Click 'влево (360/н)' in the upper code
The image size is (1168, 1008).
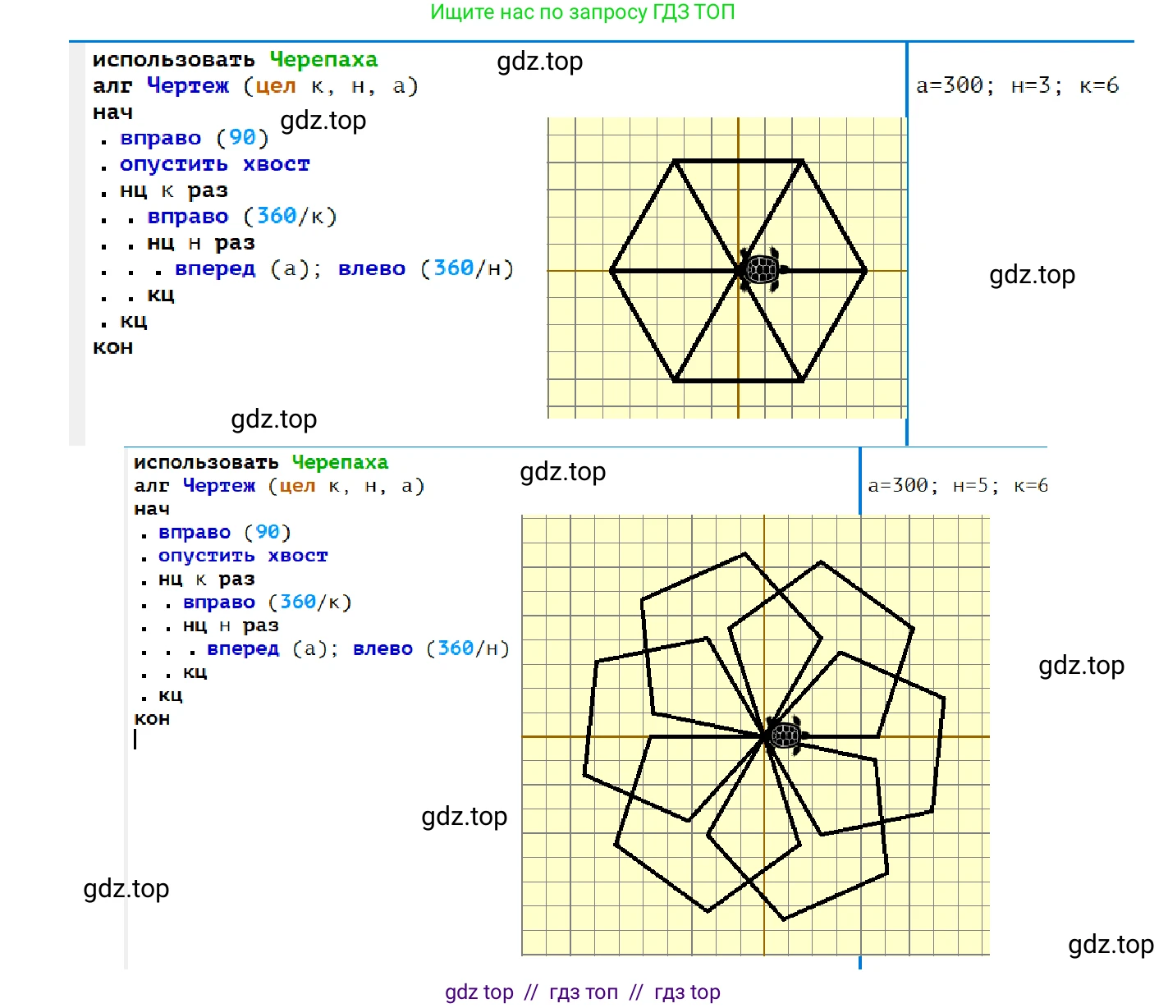425,268
